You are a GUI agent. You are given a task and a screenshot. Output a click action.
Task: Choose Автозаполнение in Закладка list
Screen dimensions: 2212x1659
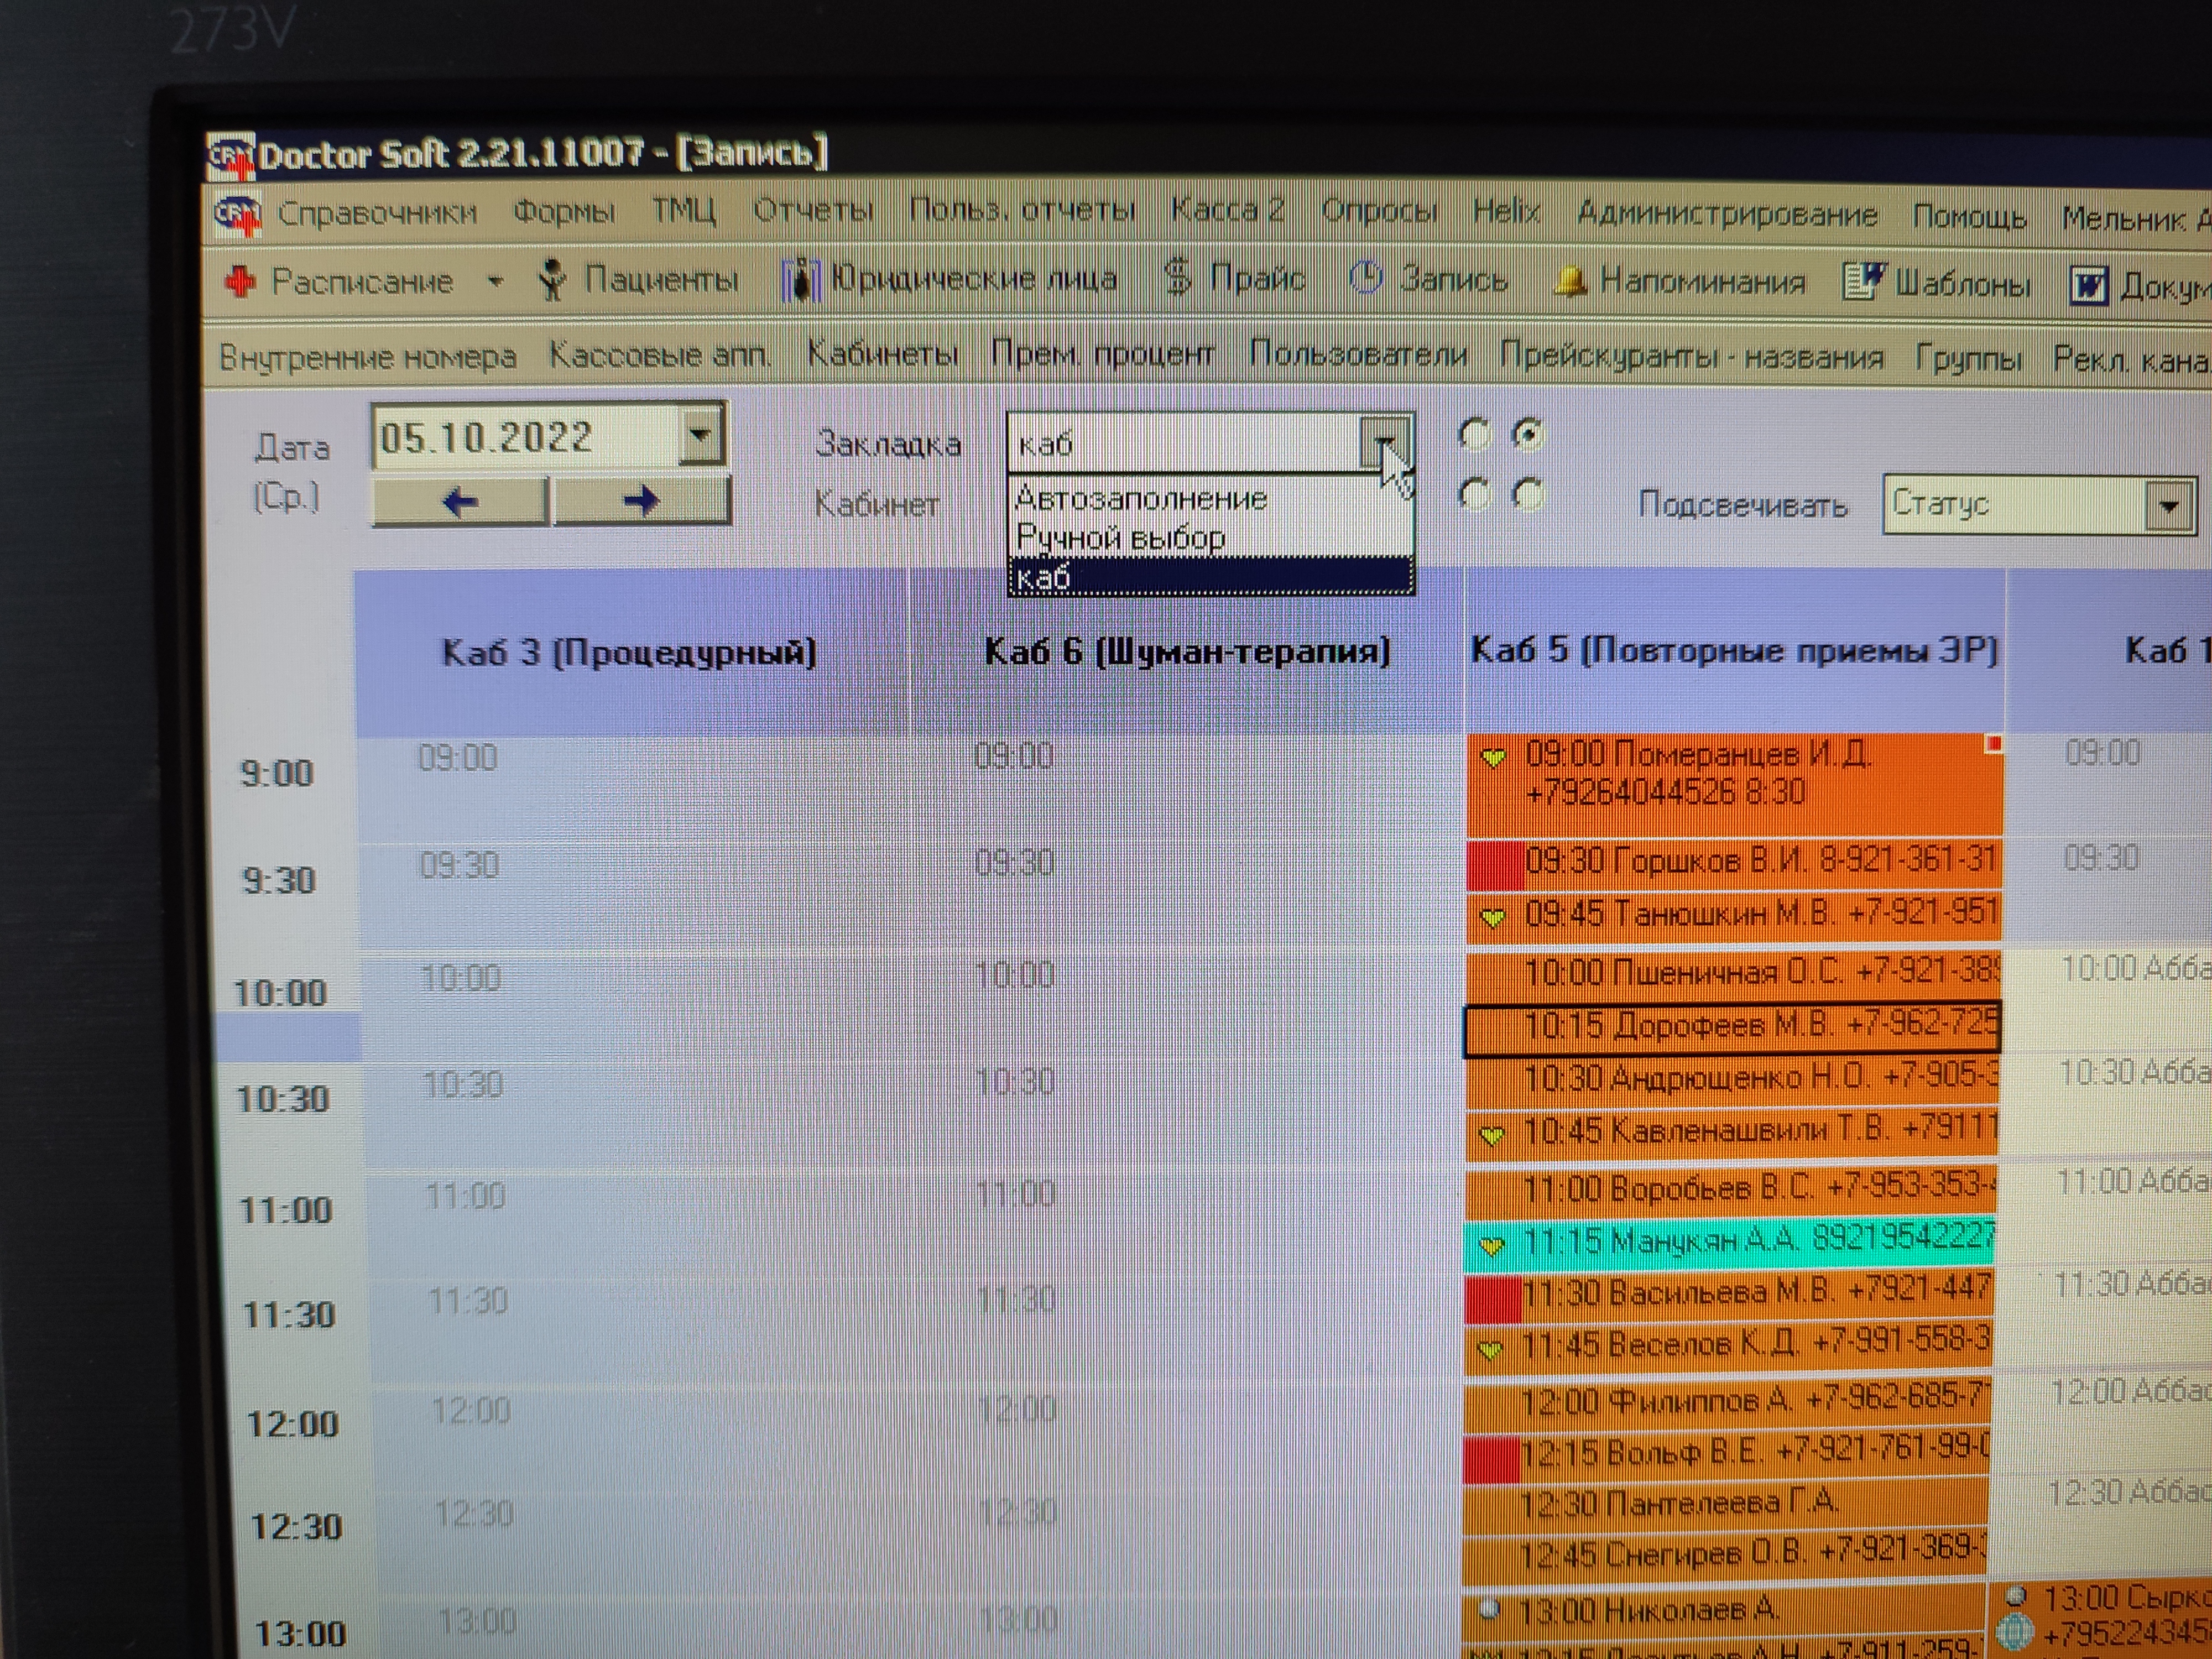(1142, 498)
